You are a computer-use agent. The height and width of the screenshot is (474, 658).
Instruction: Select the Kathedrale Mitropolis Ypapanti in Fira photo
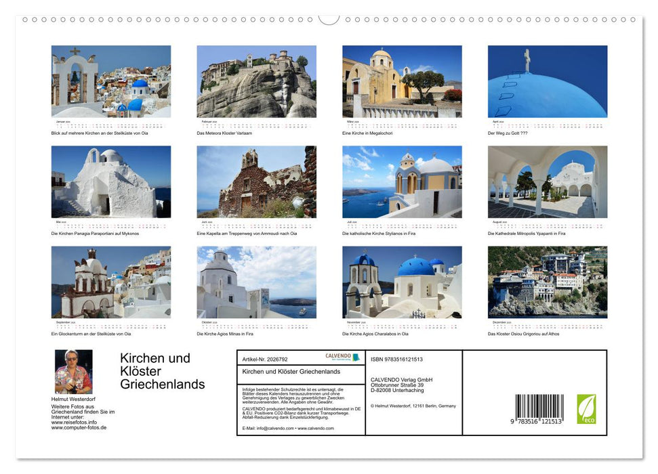point(547,181)
